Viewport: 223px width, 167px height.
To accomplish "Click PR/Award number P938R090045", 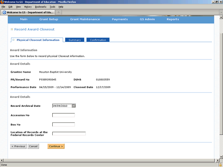I will pos(48,80).
